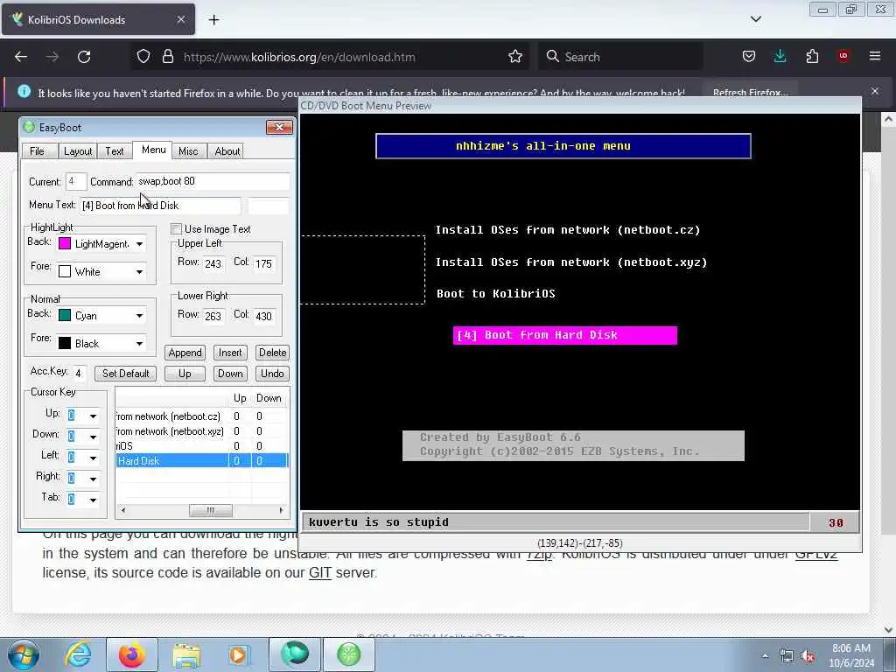Image resolution: width=896 pixels, height=672 pixels.
Task: Open the Windows Start menu
Action: [x=24, y=654]
